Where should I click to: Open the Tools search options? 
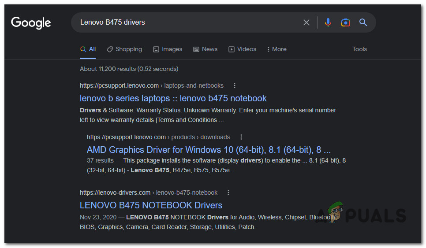(x=359, y=49)
